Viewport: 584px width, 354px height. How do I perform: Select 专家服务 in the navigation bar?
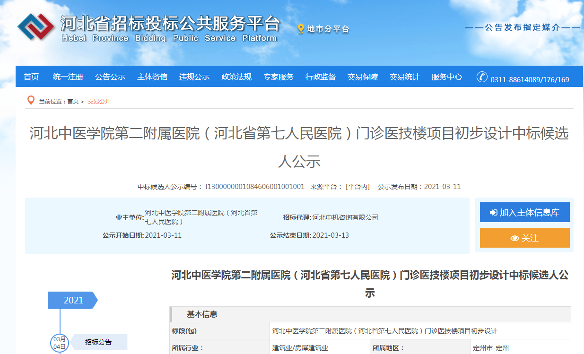(x=278, y=77)
